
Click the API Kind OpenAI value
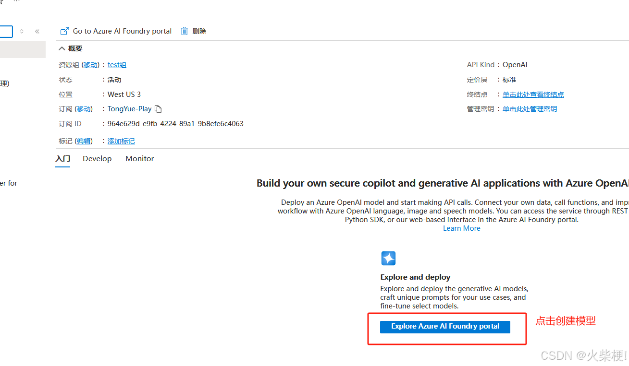coord(515,65)
